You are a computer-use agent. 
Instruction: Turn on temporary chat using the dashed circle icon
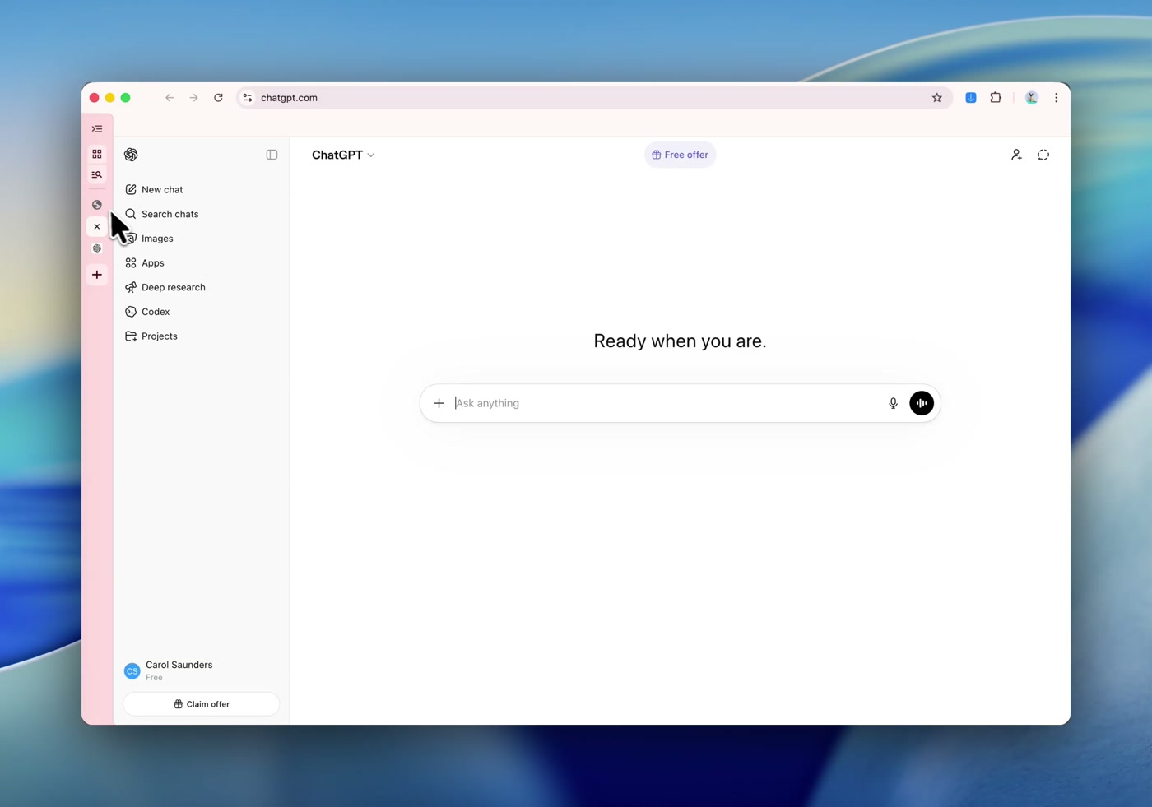coord(1043,155)
